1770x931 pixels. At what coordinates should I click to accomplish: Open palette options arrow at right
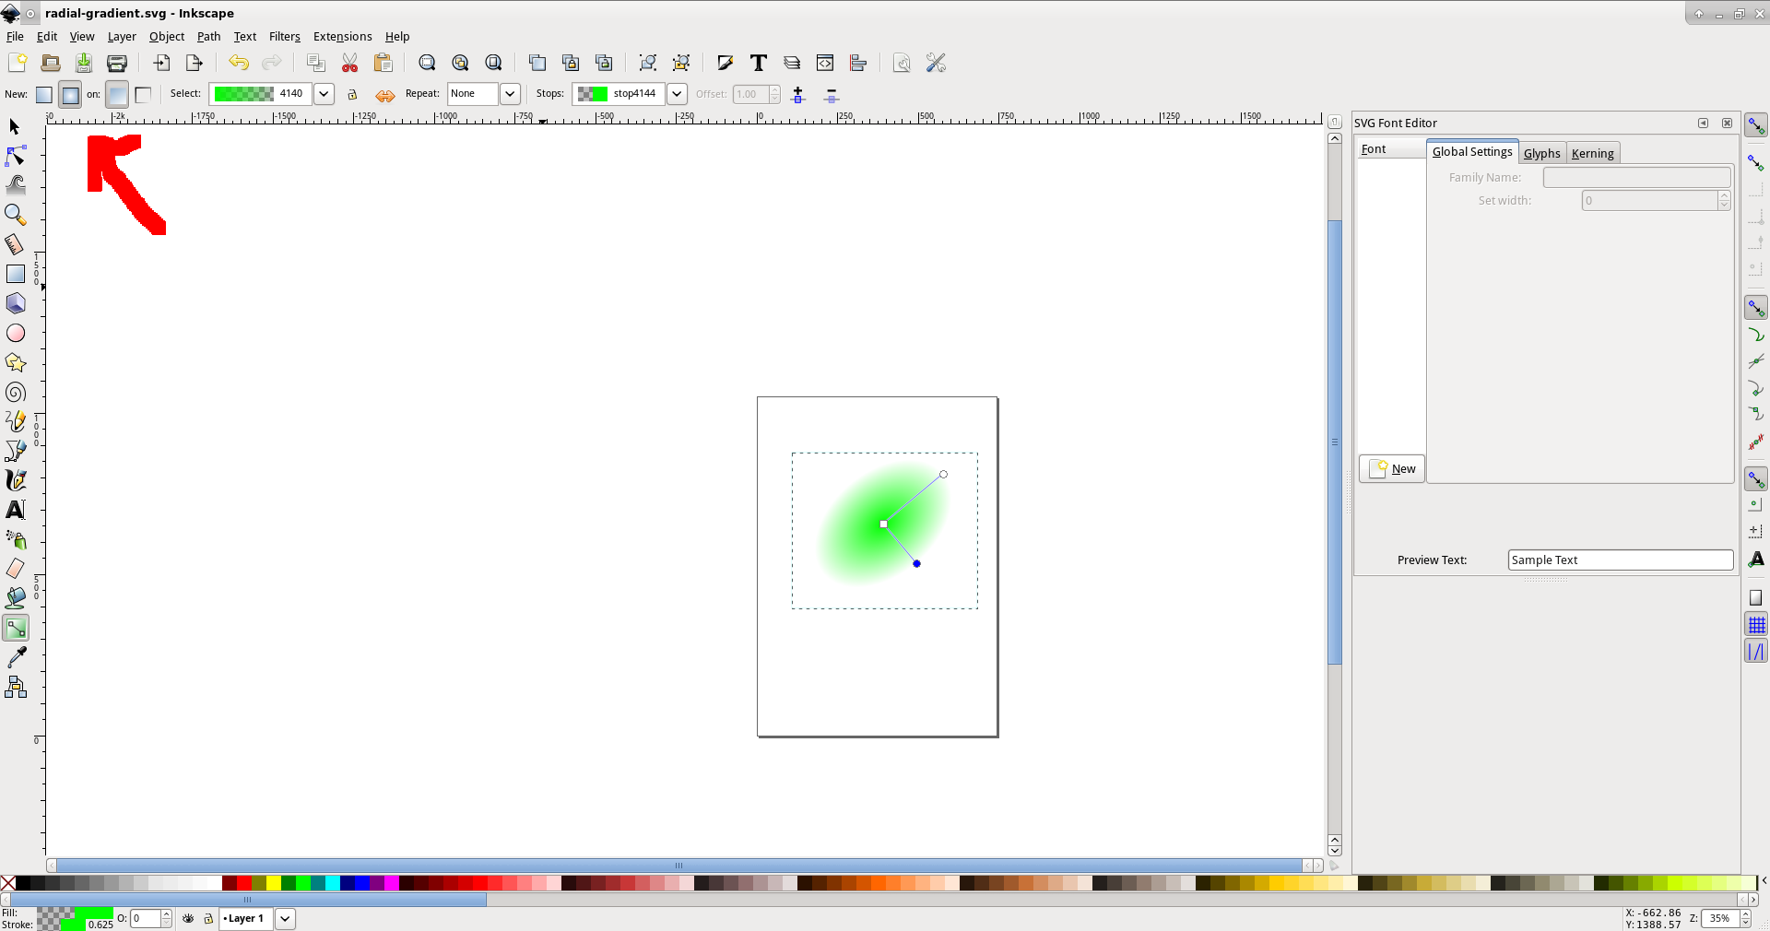(x=1764, y=881)
